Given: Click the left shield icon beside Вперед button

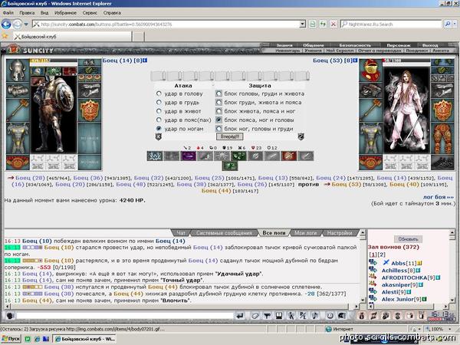Looking at the screenshot, I should pyautogui.click(x=158, y=136).
